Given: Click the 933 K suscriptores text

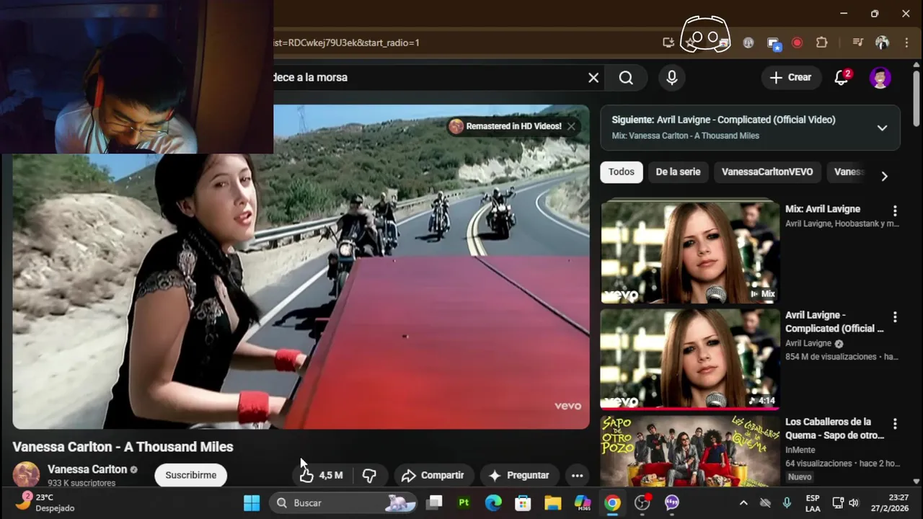Looking at the screenshot, I should (81, 483).
